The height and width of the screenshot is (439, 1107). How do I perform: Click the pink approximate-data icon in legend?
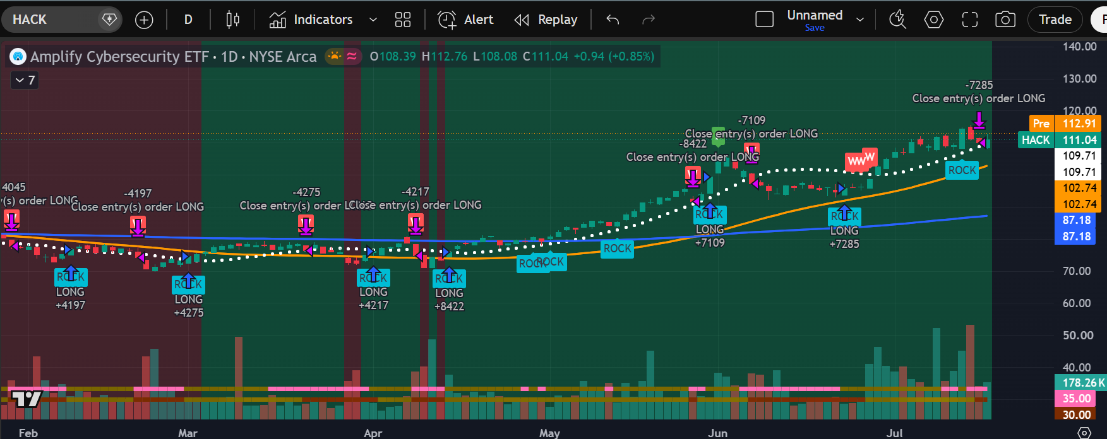tap(352, 56)
